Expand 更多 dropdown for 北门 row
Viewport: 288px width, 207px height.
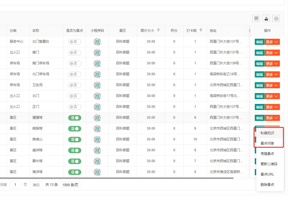point(272,96)
